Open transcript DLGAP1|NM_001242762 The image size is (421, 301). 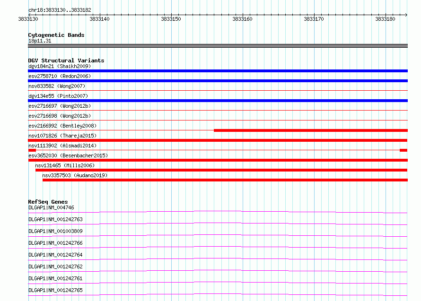(55, 267)
